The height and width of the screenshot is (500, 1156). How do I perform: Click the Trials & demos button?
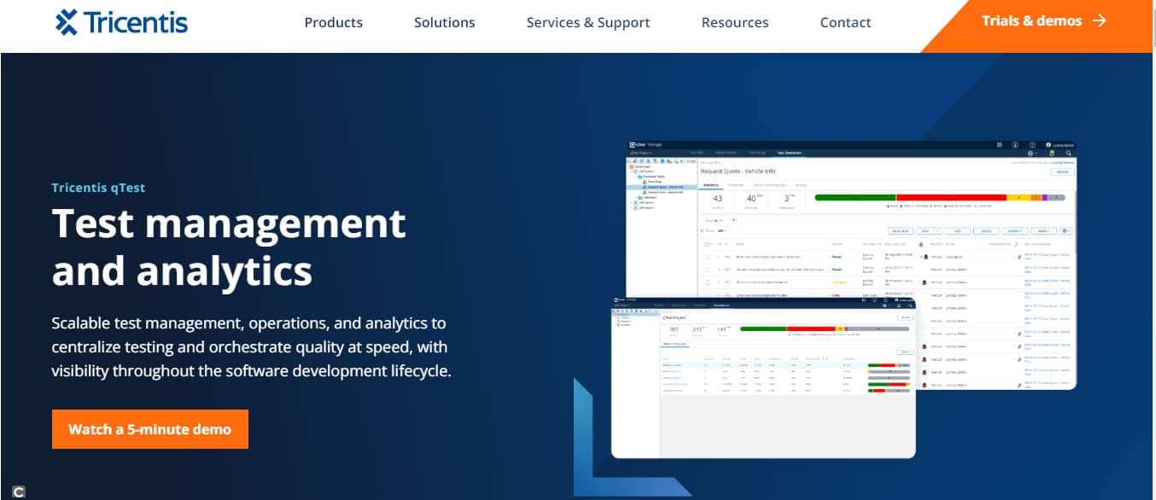tap(1043, 21)
